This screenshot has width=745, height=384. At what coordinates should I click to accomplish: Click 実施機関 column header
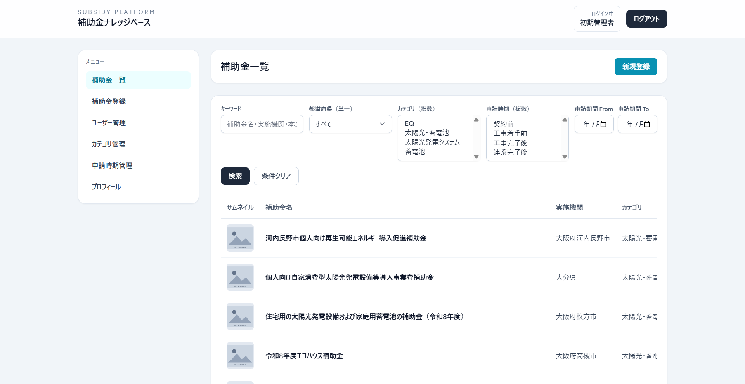569,207
